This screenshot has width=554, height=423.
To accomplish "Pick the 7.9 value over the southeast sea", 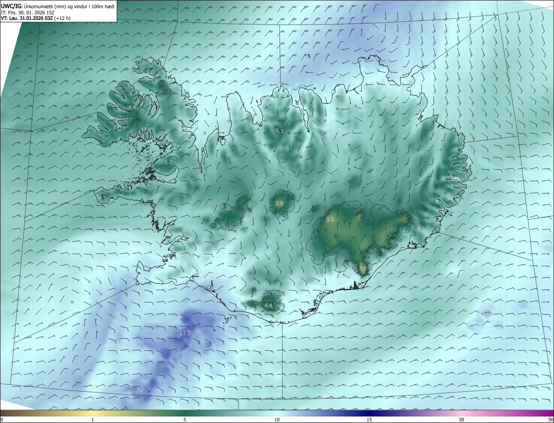I will [430, 318].
